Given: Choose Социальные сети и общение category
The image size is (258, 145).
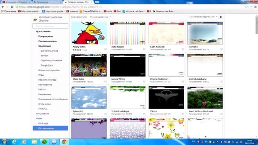Looking at the screenshot, I should (x=53, y=99).
